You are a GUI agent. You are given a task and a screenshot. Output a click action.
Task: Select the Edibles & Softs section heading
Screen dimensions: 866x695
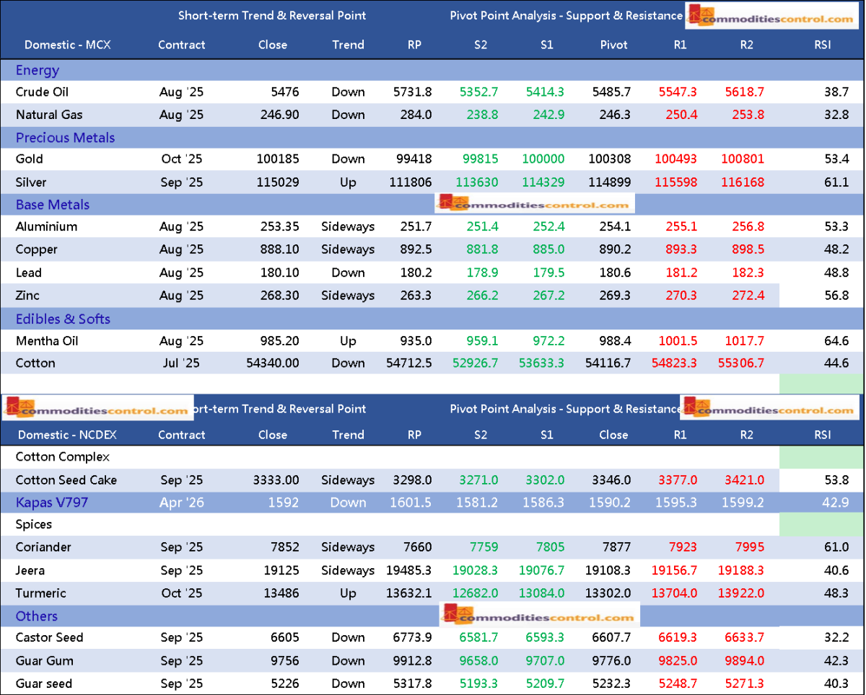point(63,319)
